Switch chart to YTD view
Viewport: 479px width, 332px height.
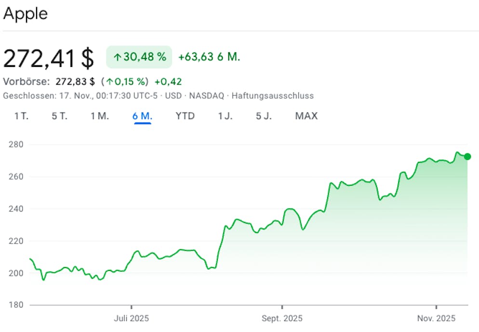tap(185, 116)
